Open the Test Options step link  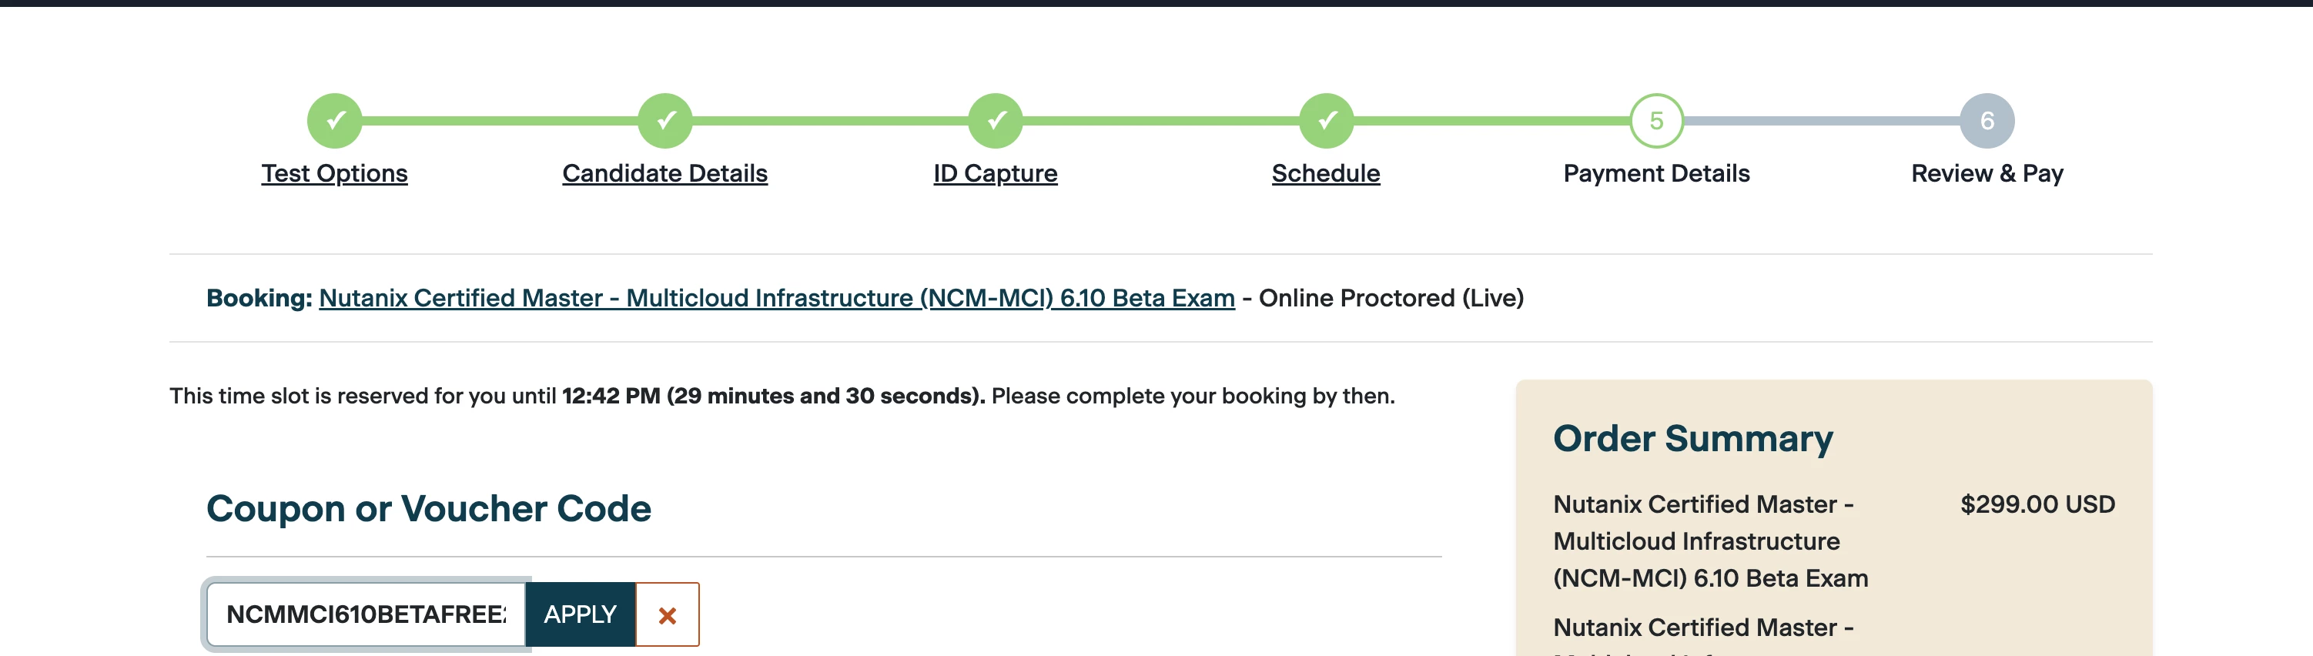[x=334, y=173]
